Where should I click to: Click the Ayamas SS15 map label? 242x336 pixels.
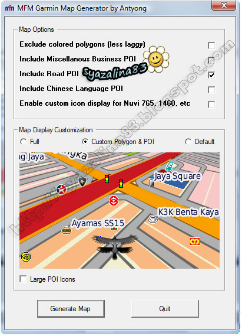[98, 223]
